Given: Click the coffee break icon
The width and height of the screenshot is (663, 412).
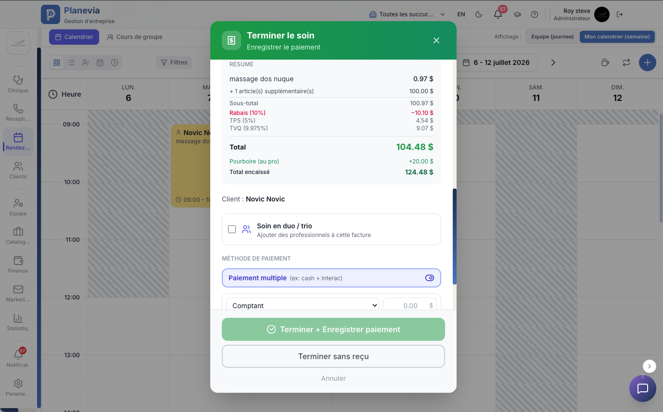Looking at the screenshot, I should pyautogui.click(x=605, y=62).
